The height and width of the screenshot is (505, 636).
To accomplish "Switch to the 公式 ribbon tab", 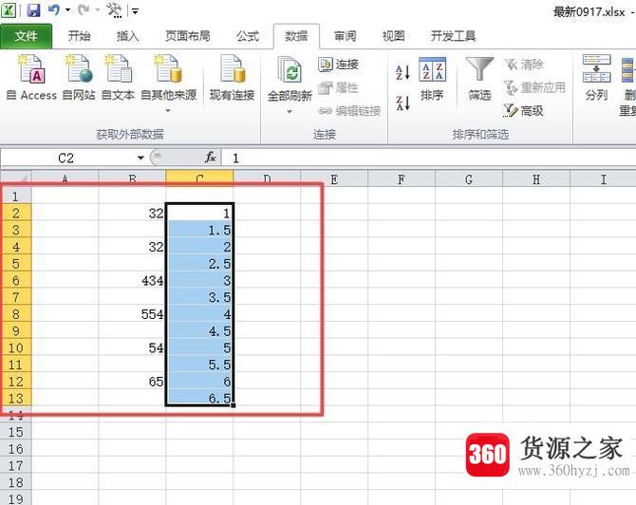I will [248, 36].
